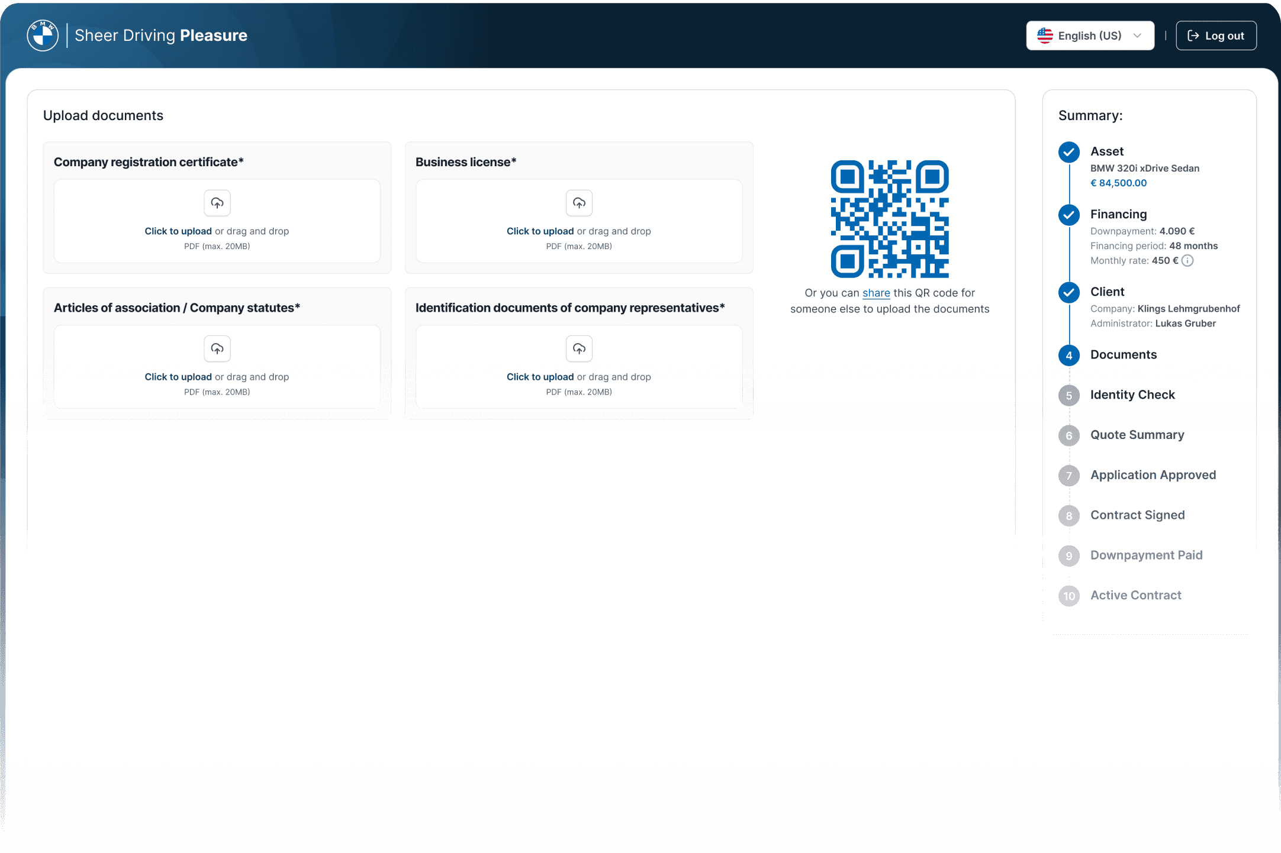The height and width of the screenshot is (853, 1281).
Task: Select Documents step number 4
Action: coord(1068,356)
